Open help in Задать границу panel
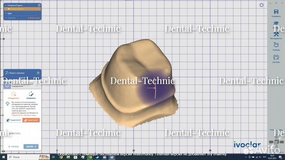The height and width of the screenshot is (160, 285). (38, 73)
